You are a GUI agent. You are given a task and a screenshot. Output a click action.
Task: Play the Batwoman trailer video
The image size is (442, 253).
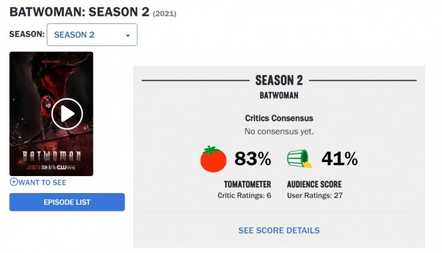67,114
